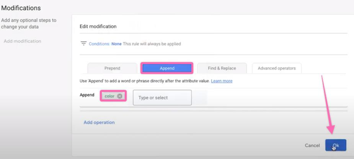Click the None condition value

point(116,44)
